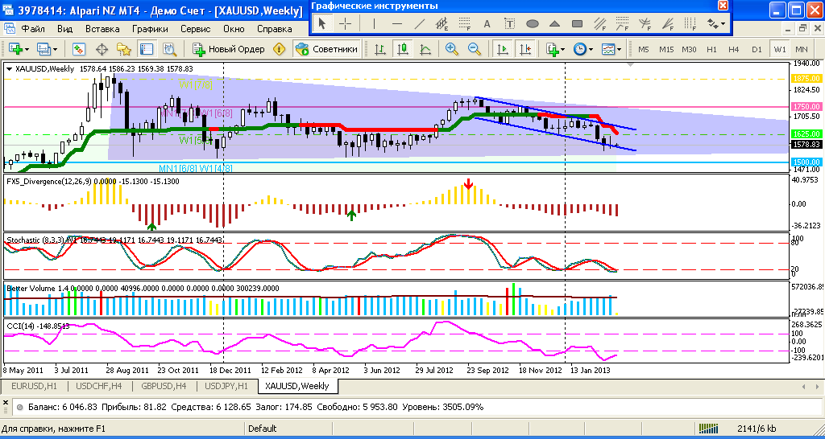Screen dimensions: 825x439
Task: Toggle chart auto-scroll to latest bar
Action: (502, 49)
